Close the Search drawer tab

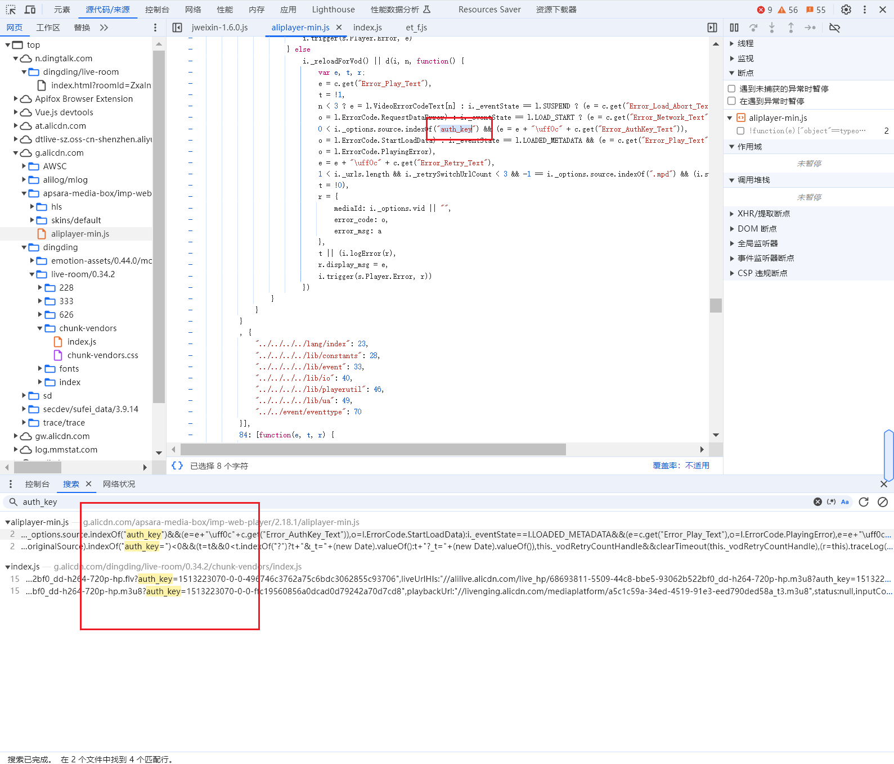click(x=88, y=484)
